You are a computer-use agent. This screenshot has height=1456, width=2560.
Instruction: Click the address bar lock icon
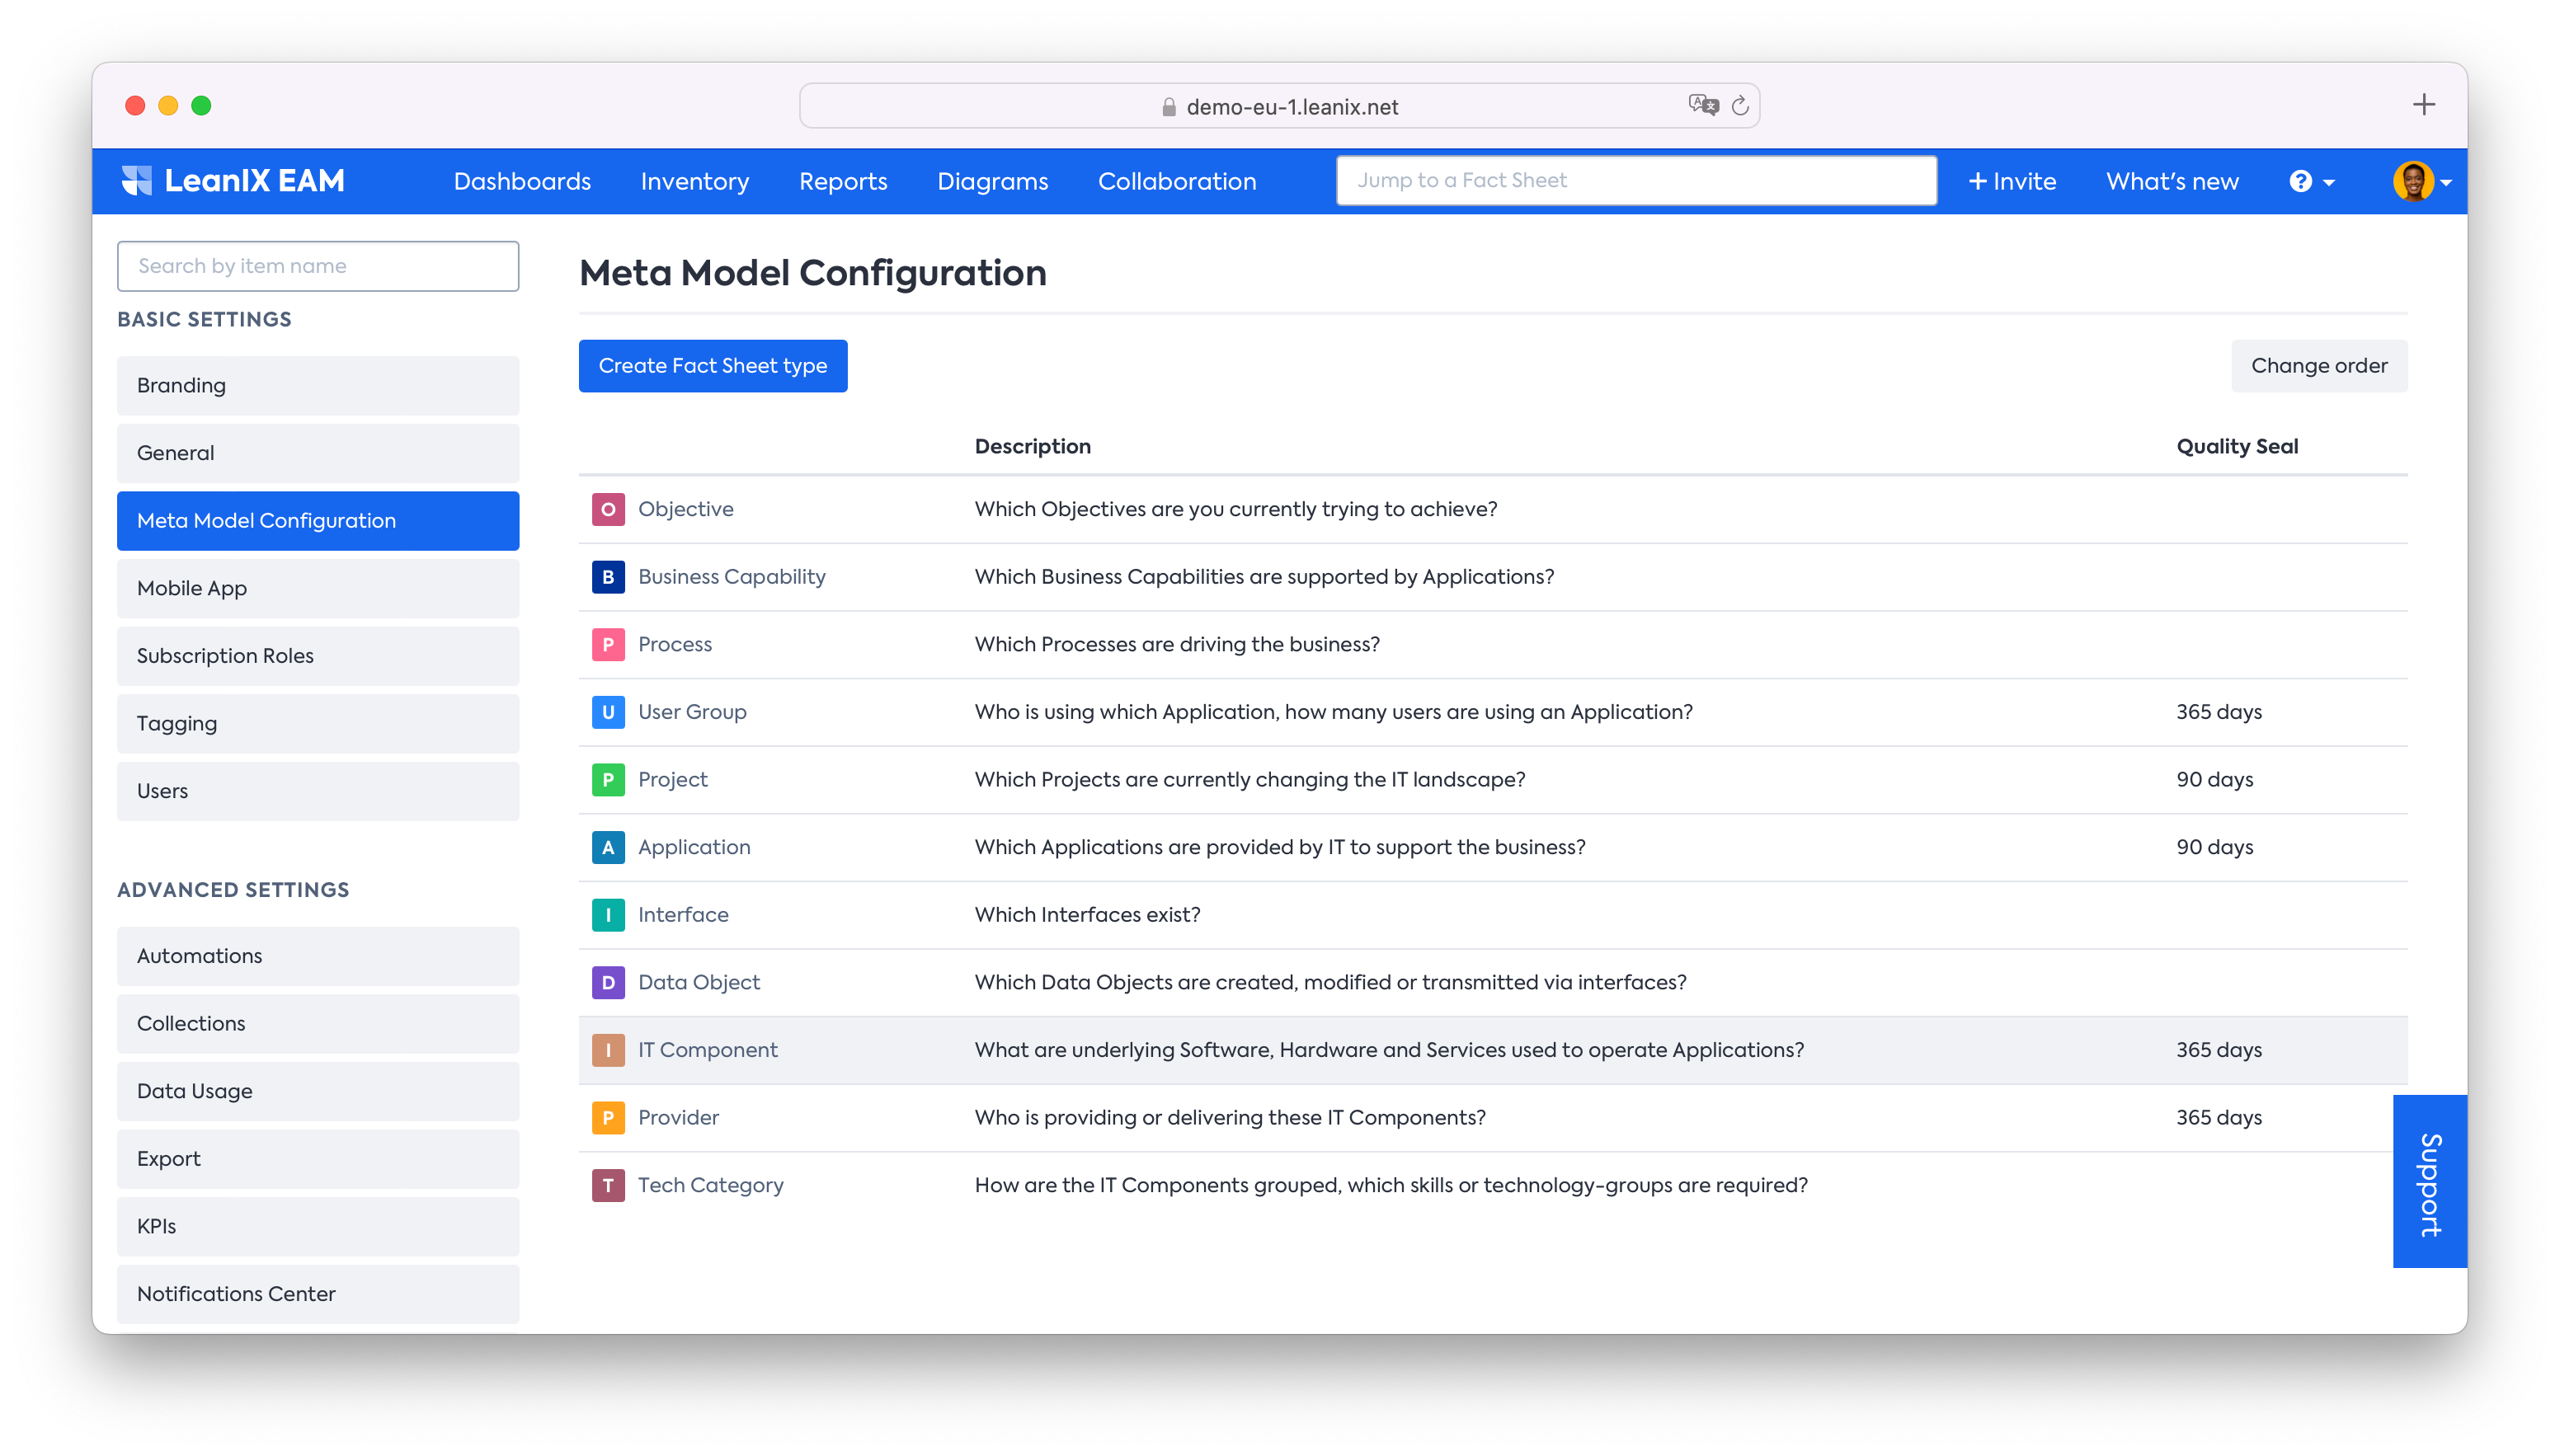pos(1168,107)
